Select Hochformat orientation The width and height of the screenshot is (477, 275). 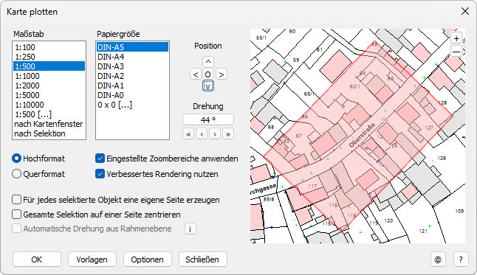[38, 159]
